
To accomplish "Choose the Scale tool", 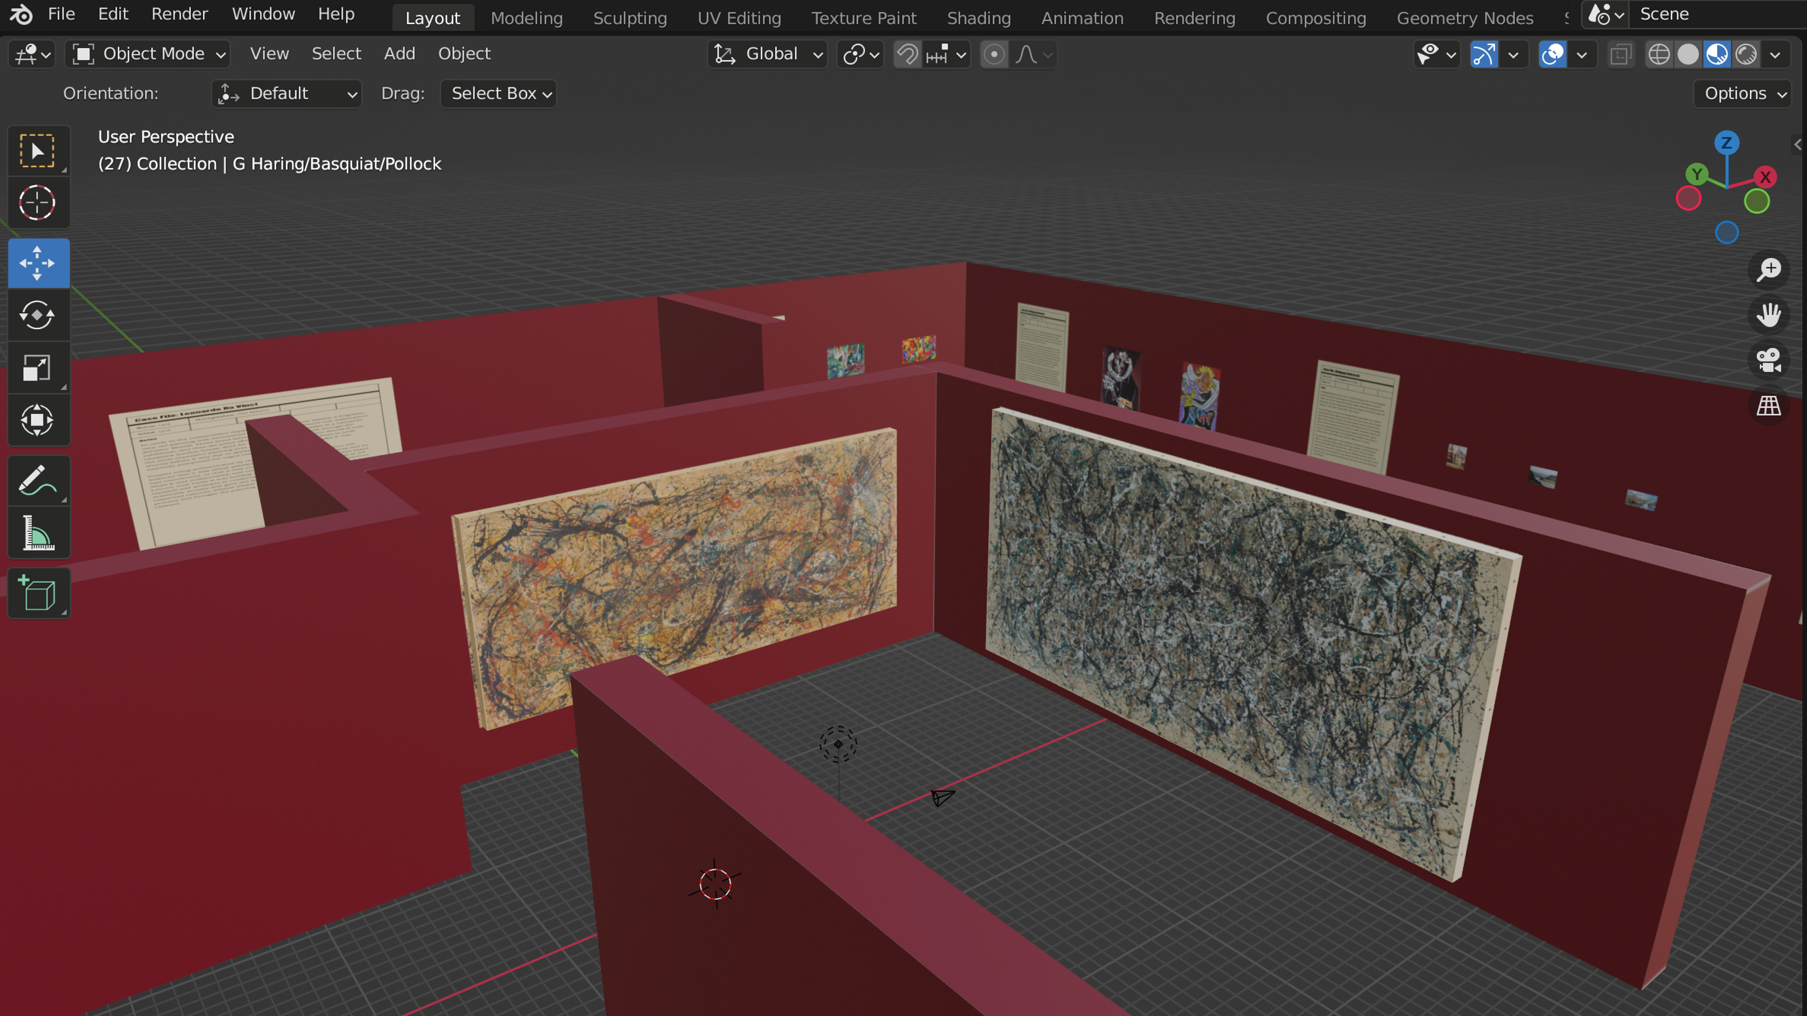I will (x=37, y=368).
